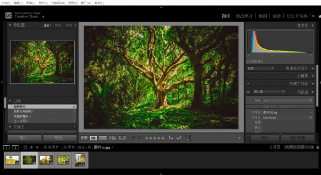Viewport: 321px width, 175px height.
Task: Click the 导出... button
Action: 60,138
